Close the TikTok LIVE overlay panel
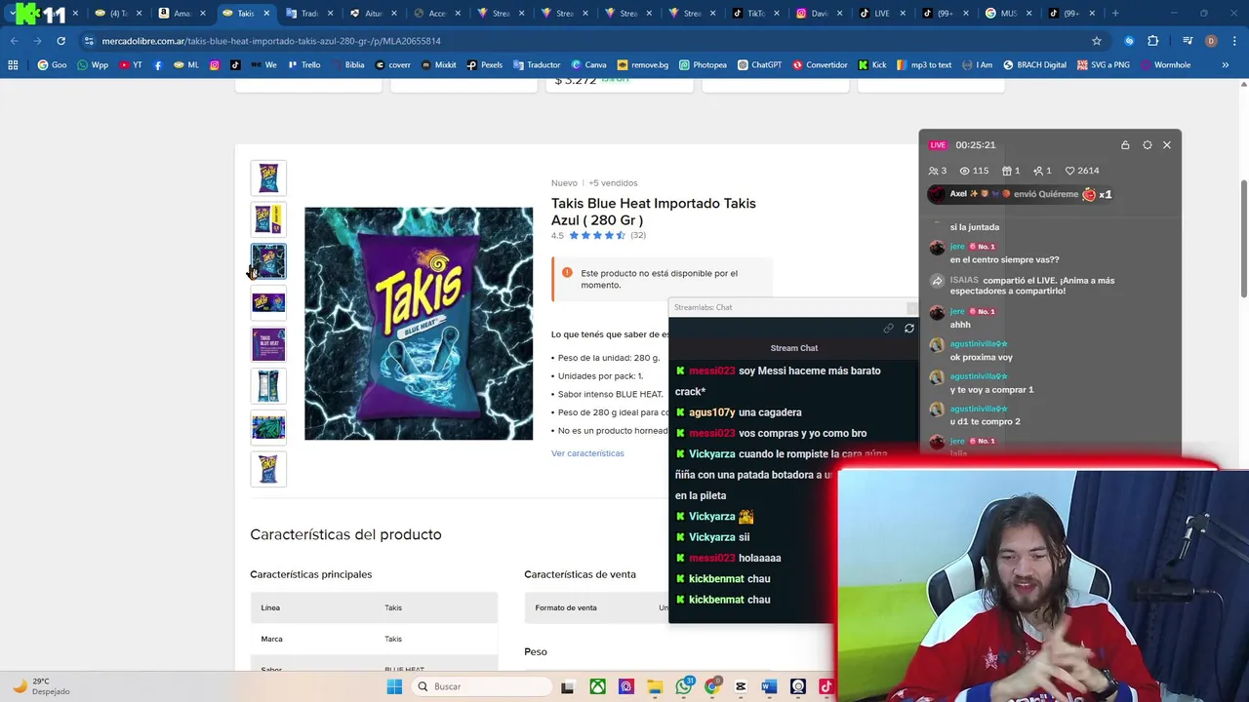Viewport: 1249px width, 702px height. 1167,145
